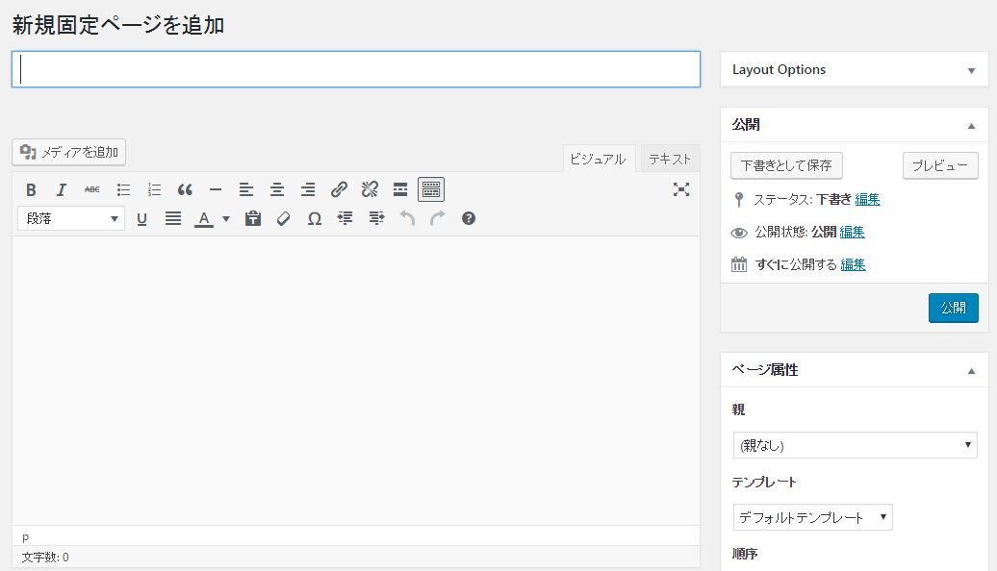Click the page title input field
The image size is (997, 571).
(355, 69)
